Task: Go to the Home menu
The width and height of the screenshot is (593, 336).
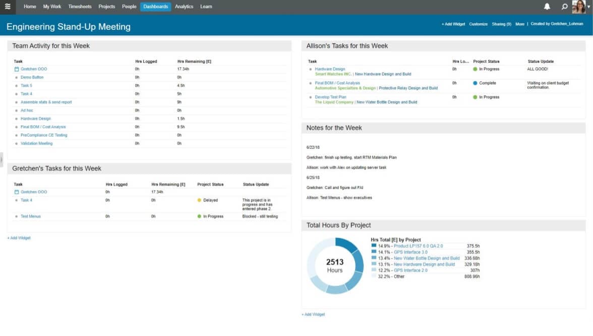Action: (30, 7)
